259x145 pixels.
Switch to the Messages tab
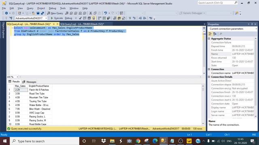tap(29, 82)
